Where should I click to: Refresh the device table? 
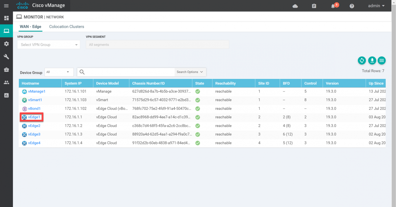tap(362, 60)
